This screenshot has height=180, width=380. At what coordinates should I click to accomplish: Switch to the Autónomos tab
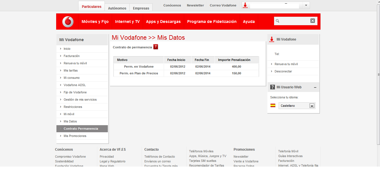[117, 8]
